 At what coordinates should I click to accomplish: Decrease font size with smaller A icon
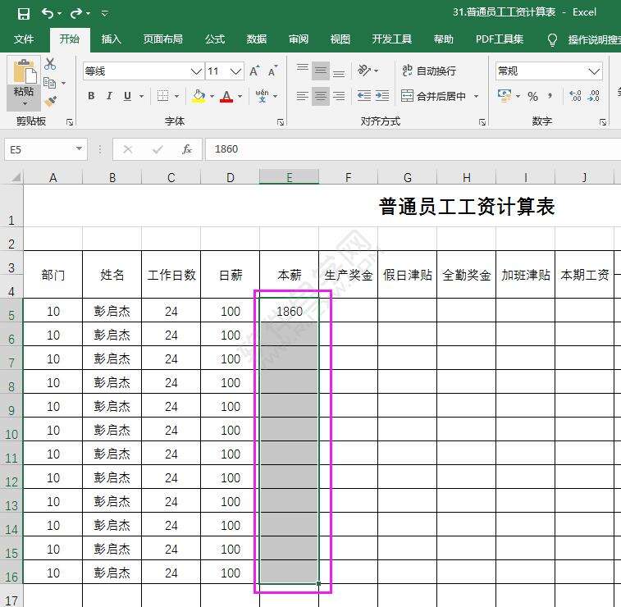[x=273, y=71]
